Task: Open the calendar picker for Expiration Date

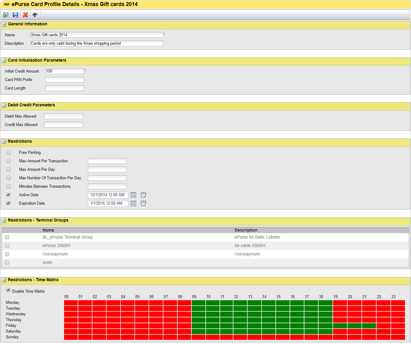Action: 133,203
